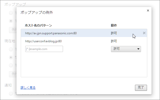Click the exceptions button below the ポップアップ radio buttons

[13, 30]
